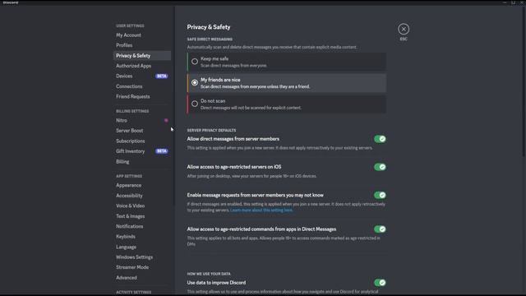Follow the Learn more about this setting link

tap(261, 210)
